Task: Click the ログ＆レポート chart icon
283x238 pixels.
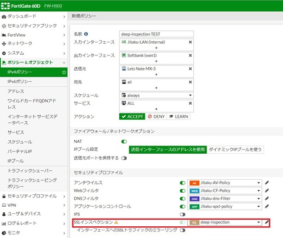Action: point(4,223)
